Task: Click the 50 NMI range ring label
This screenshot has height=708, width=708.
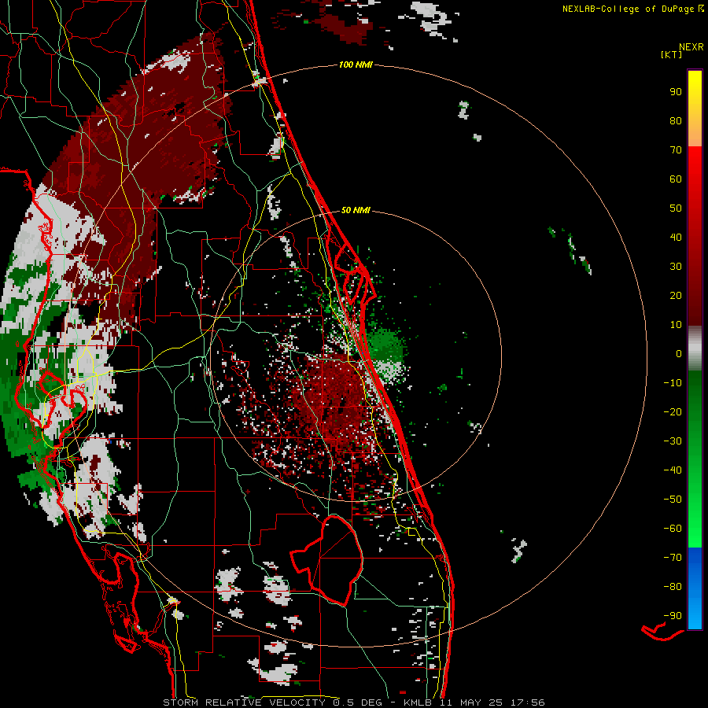Action: pos(356,210)
